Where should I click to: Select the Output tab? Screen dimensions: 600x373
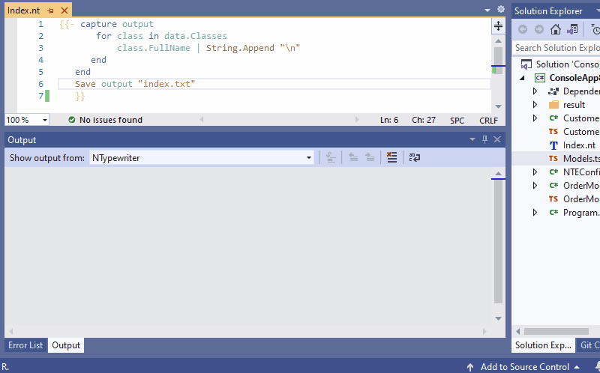[66, 345]
